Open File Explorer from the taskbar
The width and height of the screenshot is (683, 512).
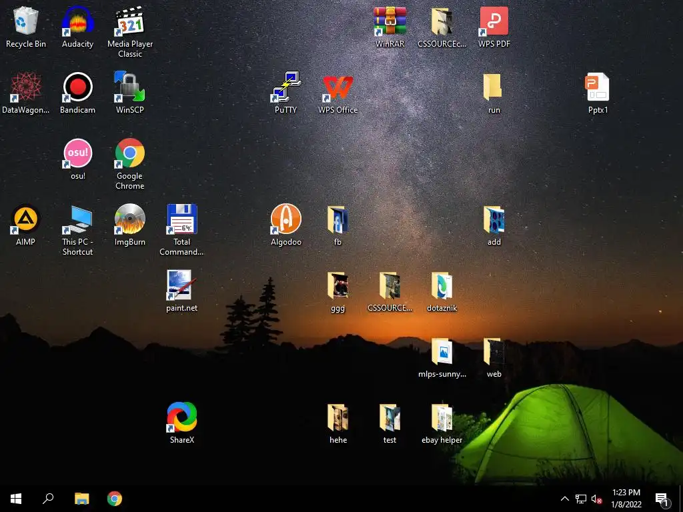[81, 499]
